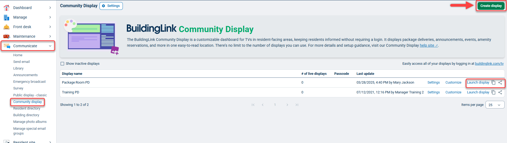Screen dimensions: 507x143
Task: Click Package Room PD last update date
Action: click(x=385, y=83)
